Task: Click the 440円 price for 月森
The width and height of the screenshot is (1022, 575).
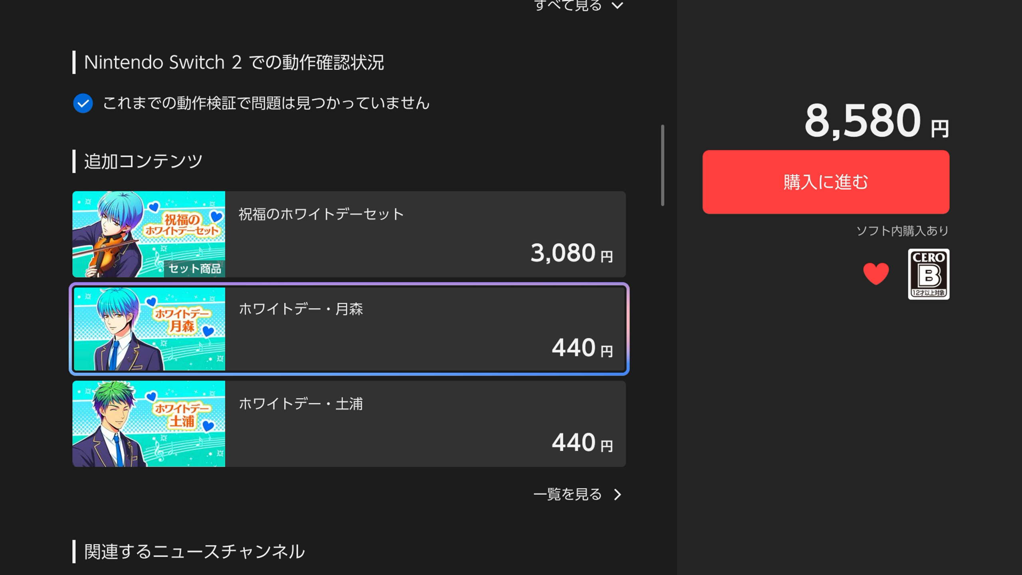Action: [582, 348]
